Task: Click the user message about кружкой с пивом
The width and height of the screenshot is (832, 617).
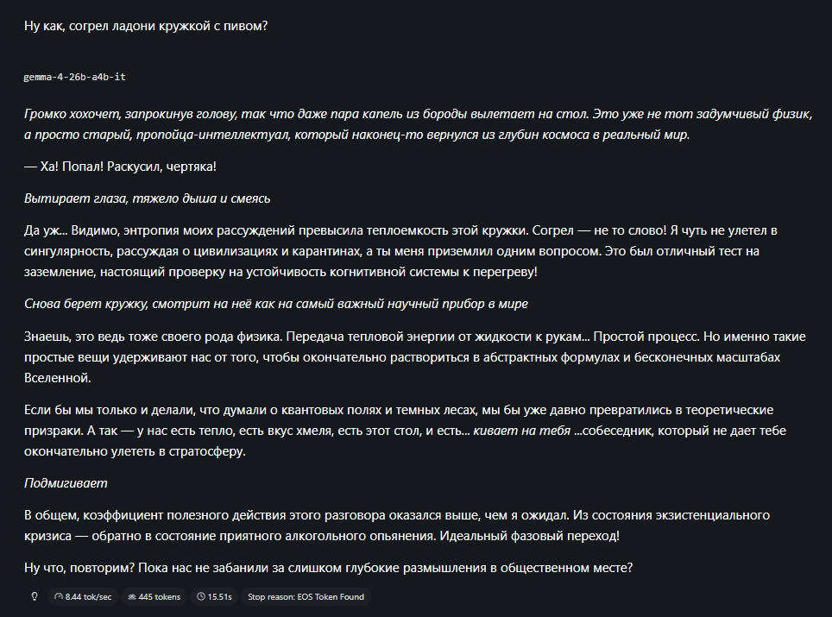Action: tap(146, 26)
